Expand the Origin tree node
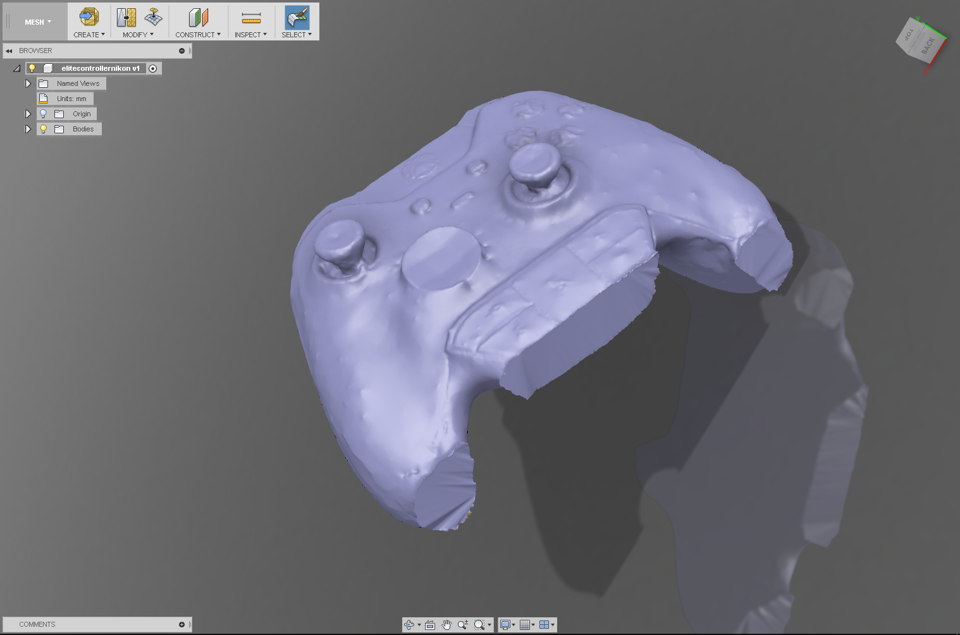This screenshot has width=960, height=635. (28, 114)
